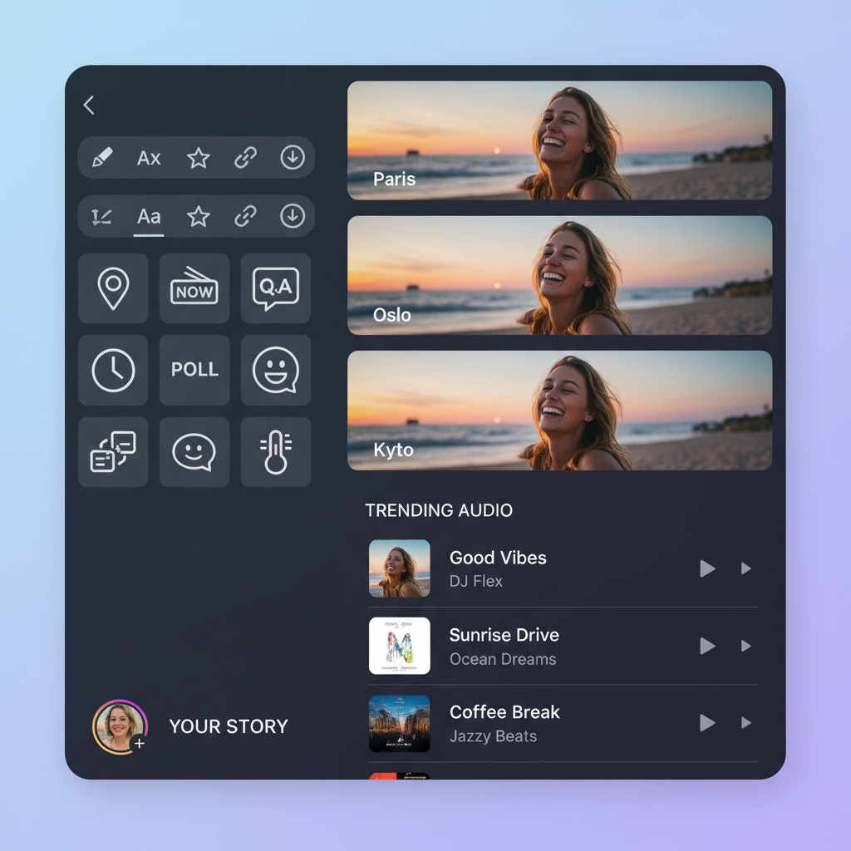Click the Ocean Dreams artist name
The height and width of the screenshot is (851, 851).
coord(503,659)
